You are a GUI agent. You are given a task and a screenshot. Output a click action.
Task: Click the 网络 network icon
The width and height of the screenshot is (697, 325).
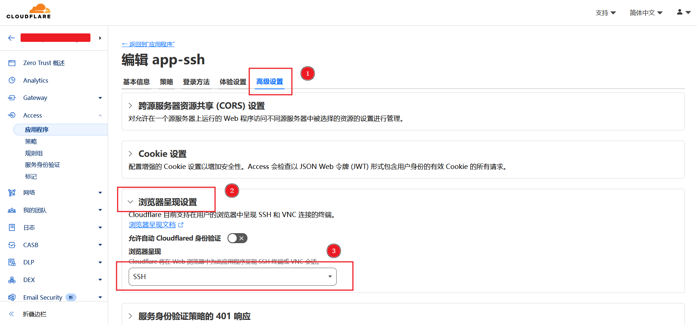point(12,193)
